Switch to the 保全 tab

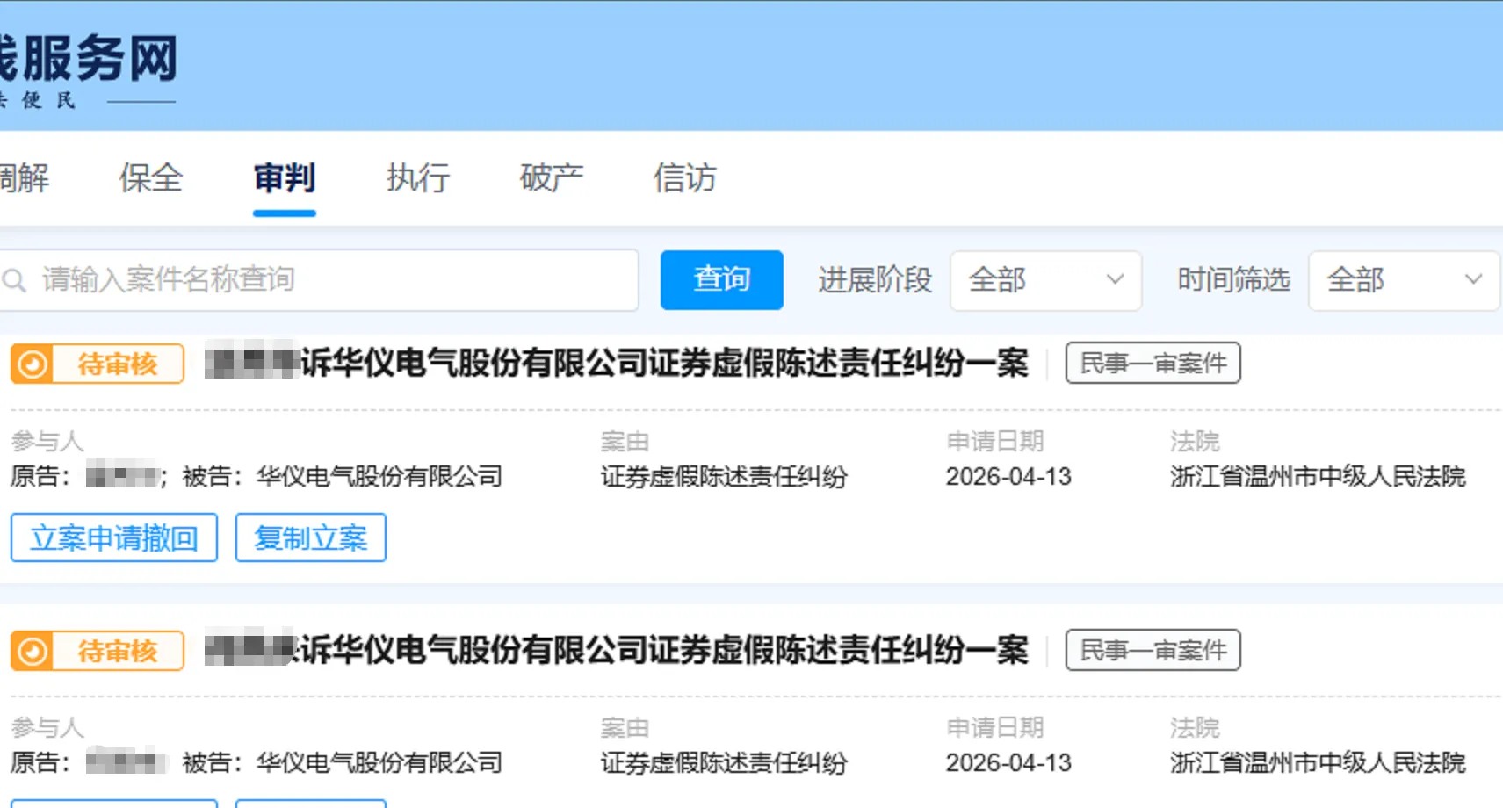pyautogui.click(x=151, y=178)
